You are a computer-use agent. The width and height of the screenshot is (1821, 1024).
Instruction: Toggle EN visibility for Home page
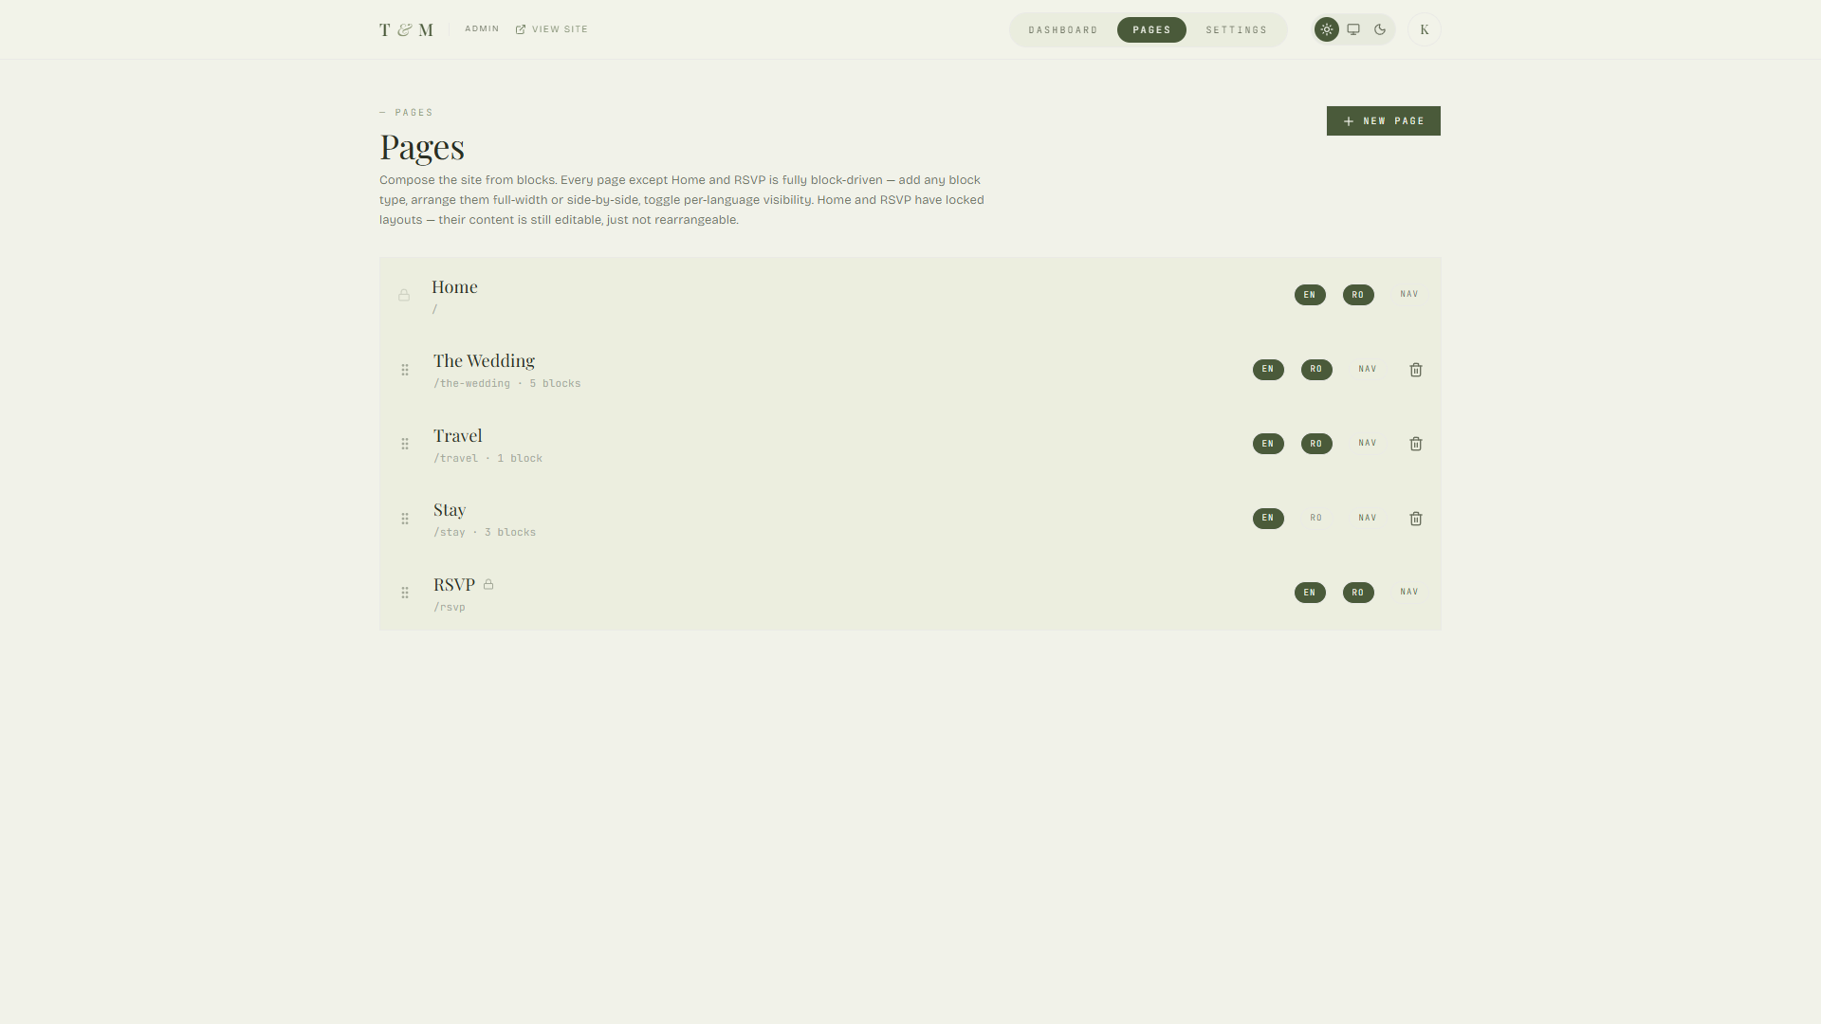[x=1310, y=295]
